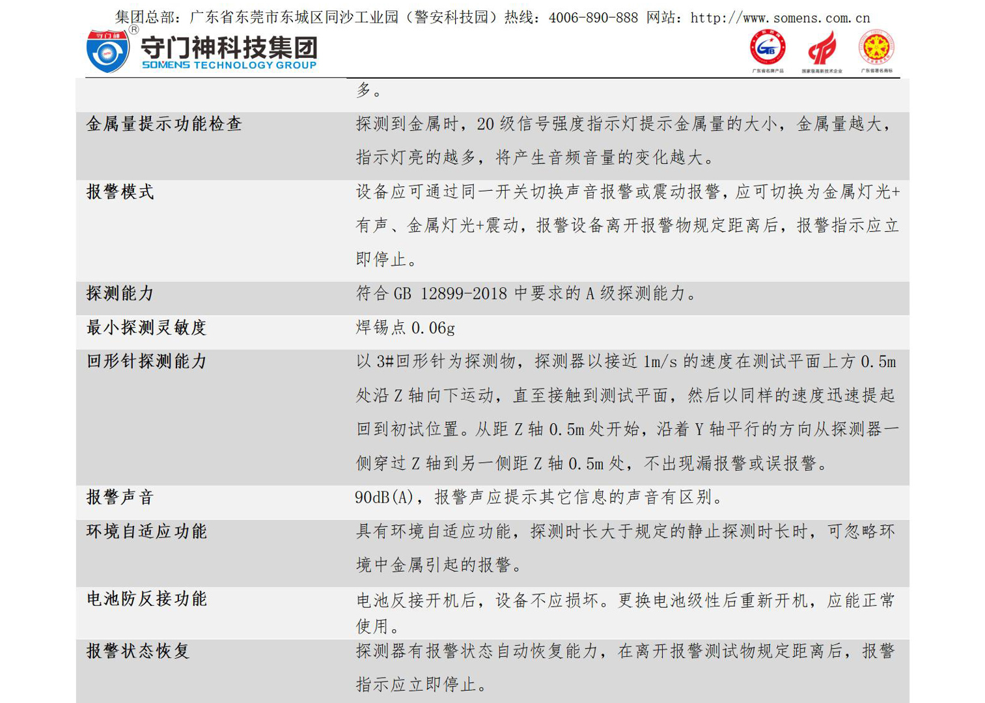Image resolution: width=985 pixels, height=703 pixels.
Task: Select the 报警模式 row heading
Action: [120, 191]
